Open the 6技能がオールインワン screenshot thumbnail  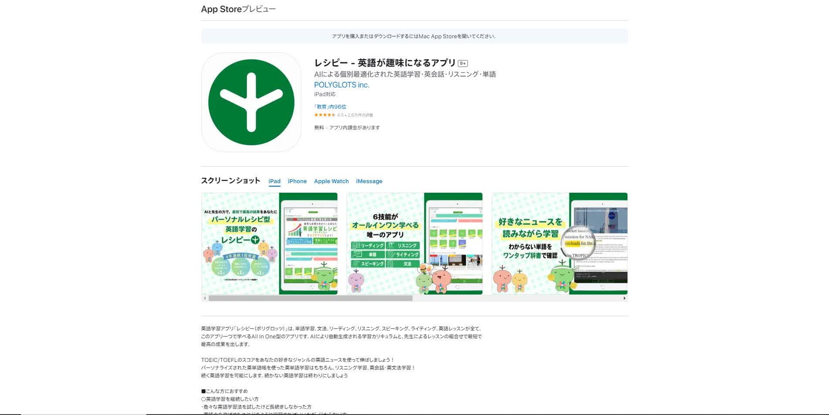click(414, 244)
